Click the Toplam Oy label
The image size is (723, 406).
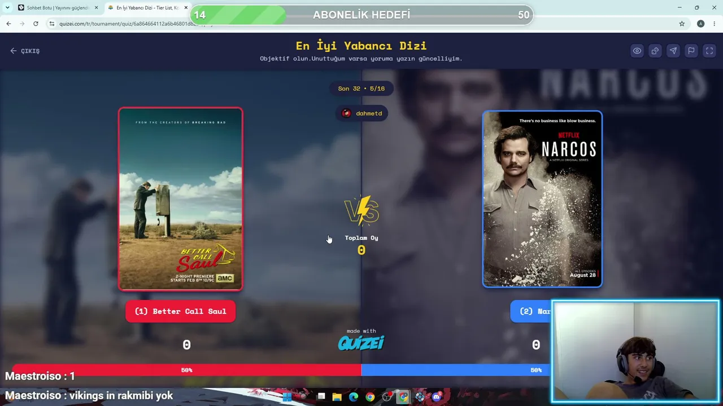[x=361, y=238]
